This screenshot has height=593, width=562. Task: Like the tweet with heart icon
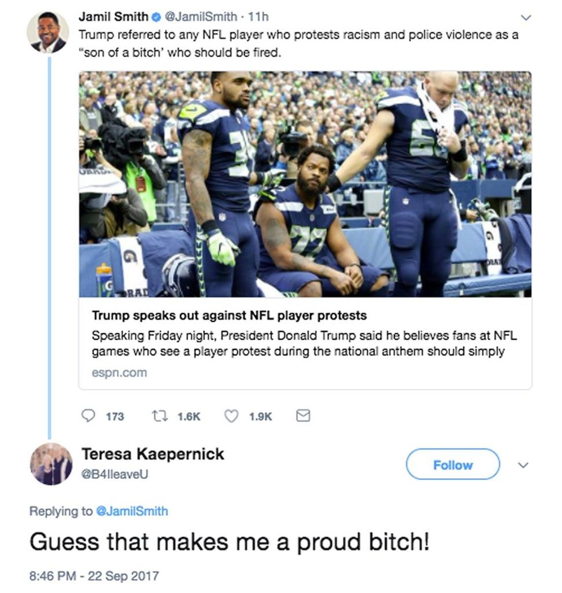tap(231, 416)
